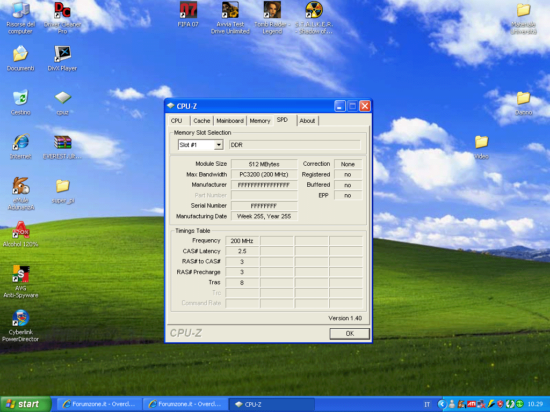Click the Week 255, Year 255 value

(x=264, y=216)
